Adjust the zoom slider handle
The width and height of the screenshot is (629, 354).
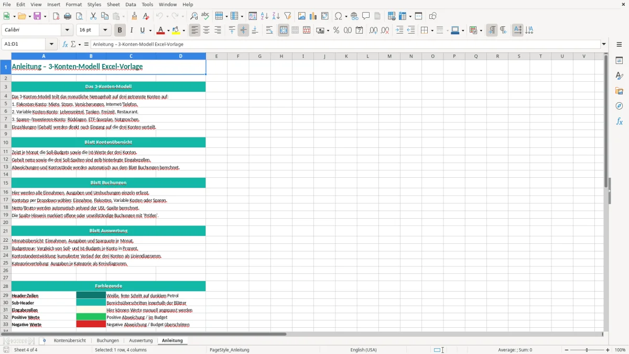click(587, 350)
